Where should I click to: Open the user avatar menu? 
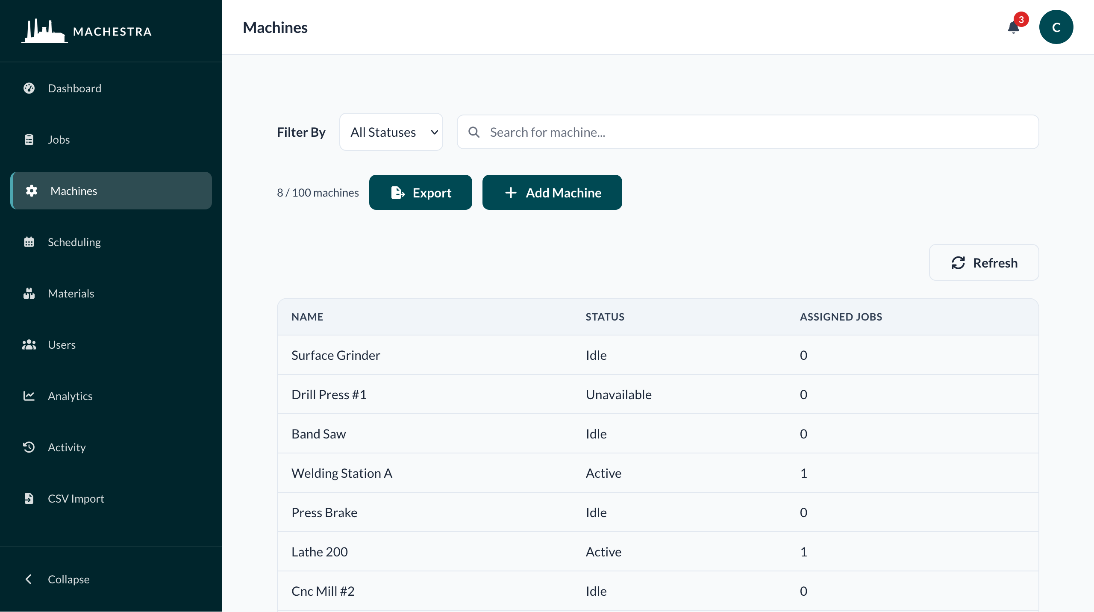[x=1056, y=27]
